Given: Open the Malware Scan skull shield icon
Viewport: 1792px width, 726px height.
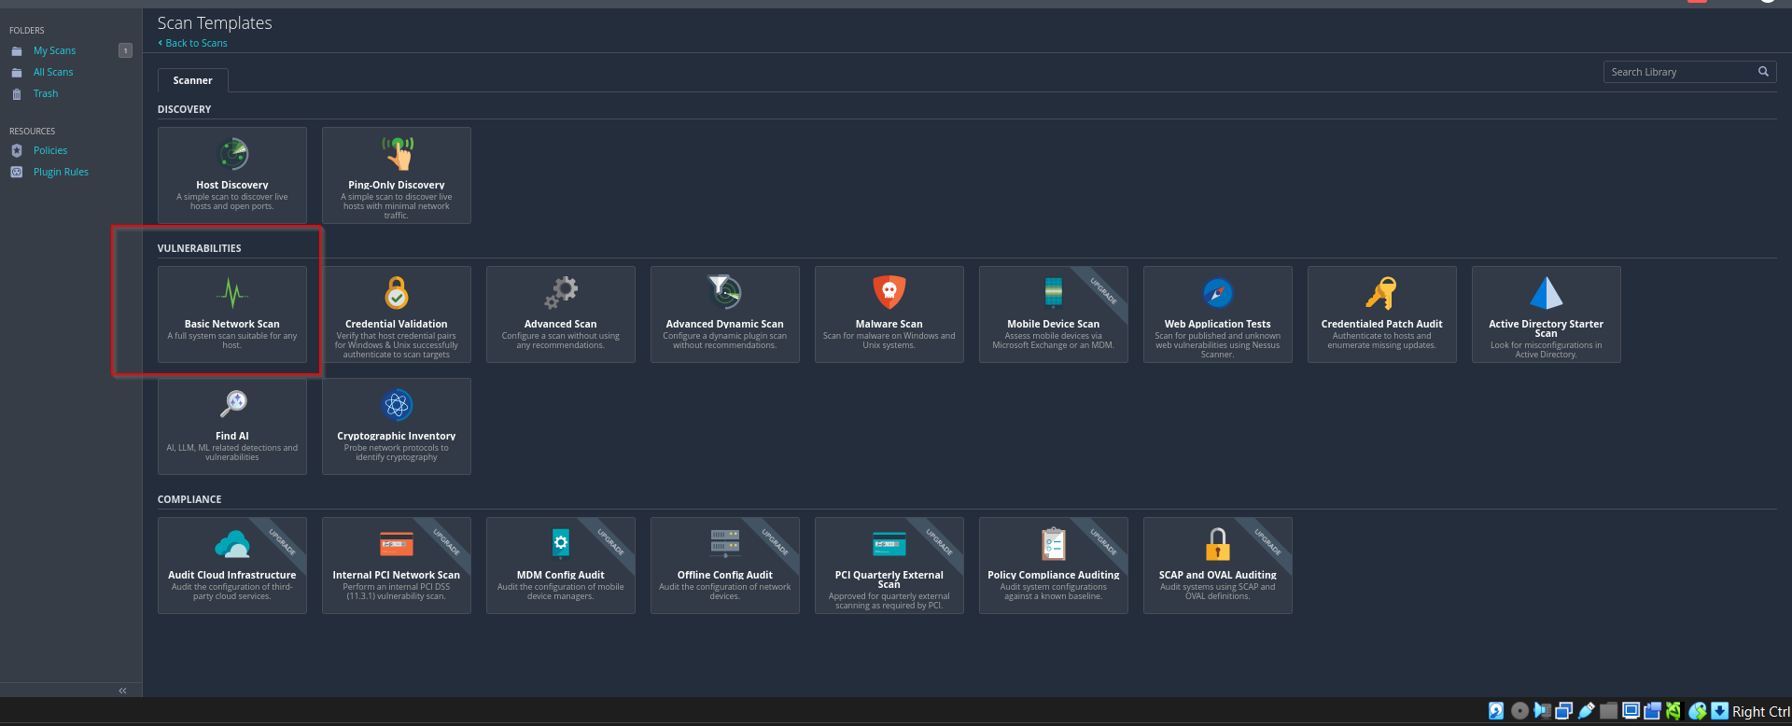Looking at the screenshot, I should [x=889, y=292].
